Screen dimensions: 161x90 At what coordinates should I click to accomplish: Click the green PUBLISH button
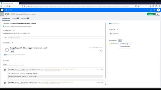tap(151, 14)
